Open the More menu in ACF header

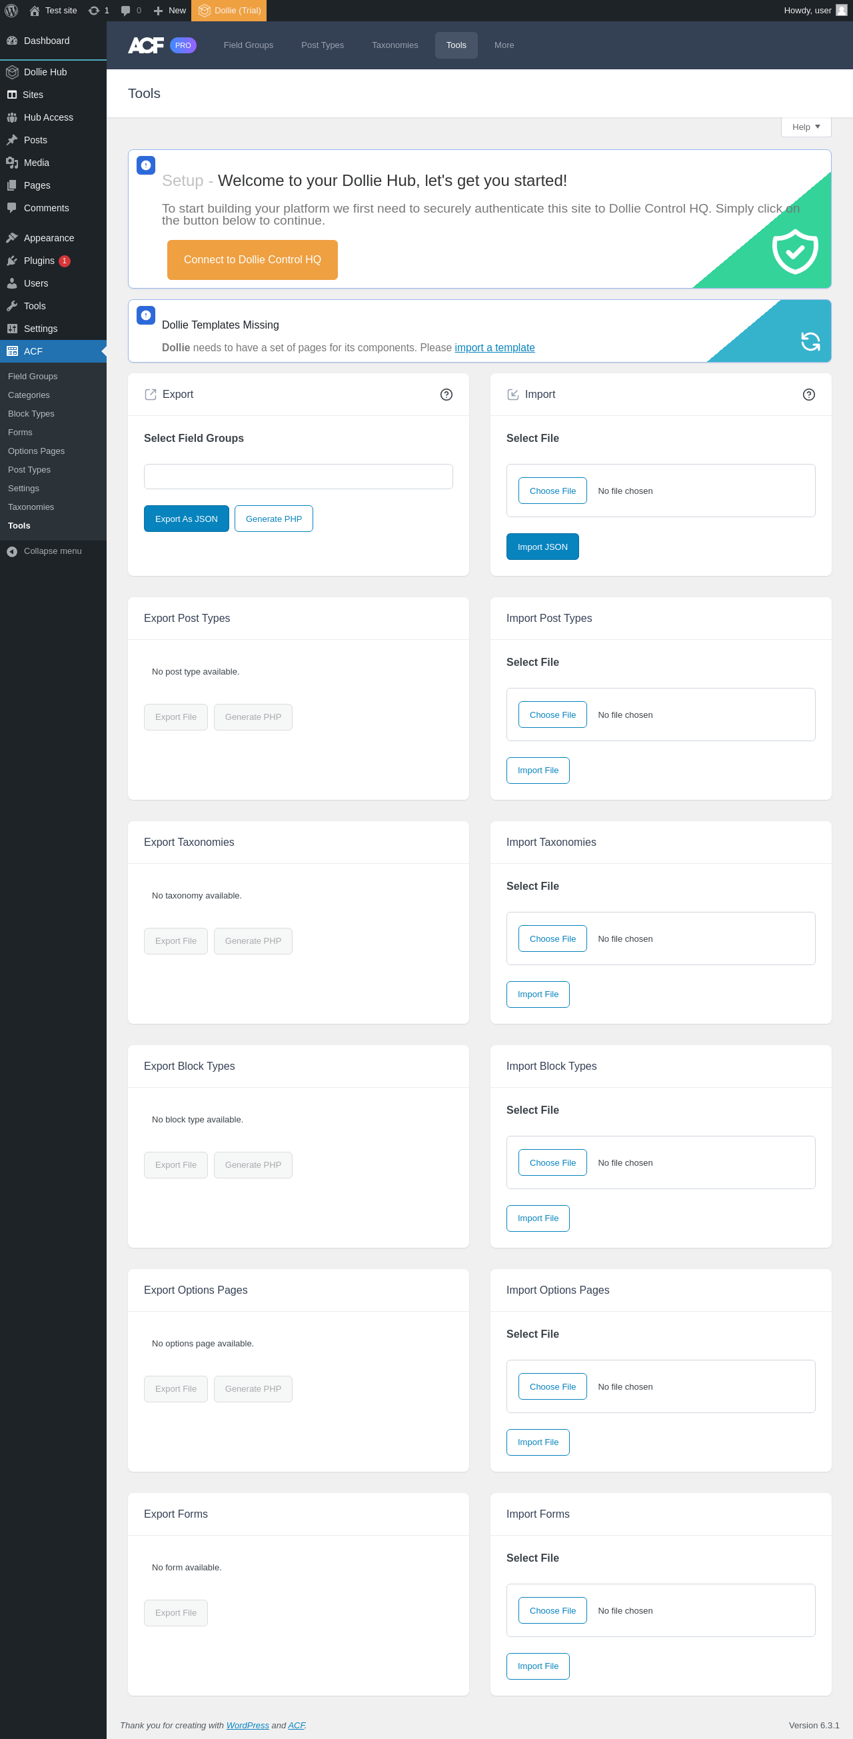point(504,45)
